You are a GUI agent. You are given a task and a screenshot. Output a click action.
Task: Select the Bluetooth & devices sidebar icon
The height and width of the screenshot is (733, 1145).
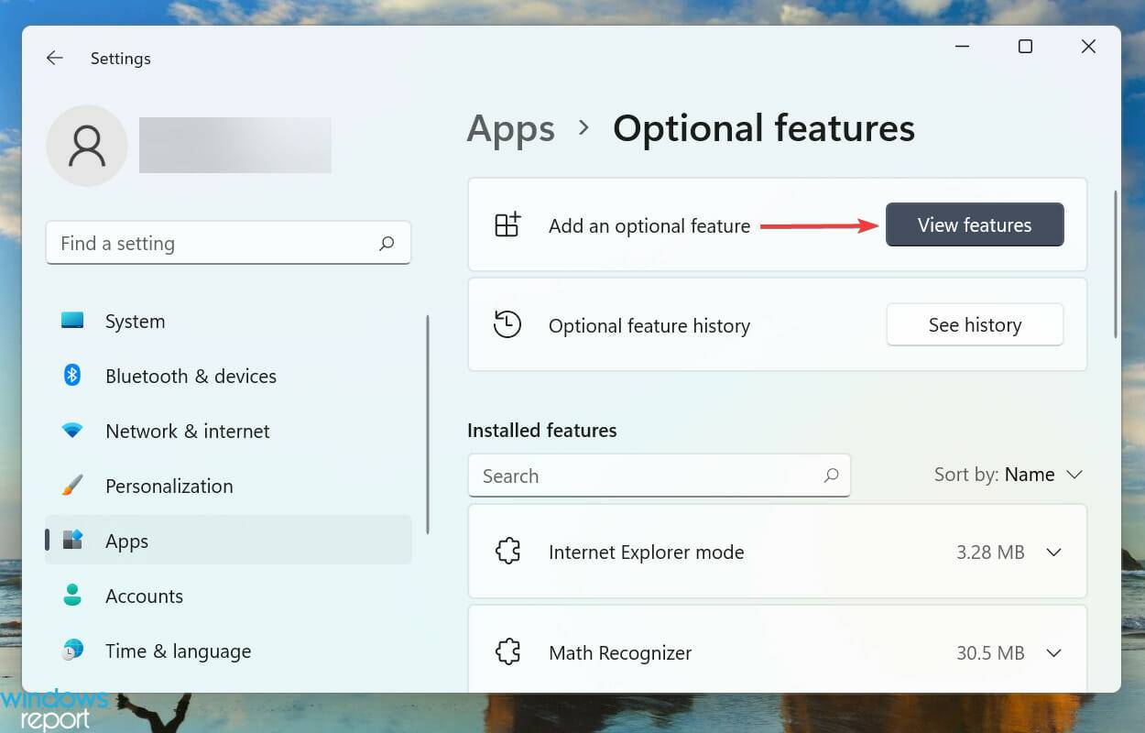[x=71, y=376]
